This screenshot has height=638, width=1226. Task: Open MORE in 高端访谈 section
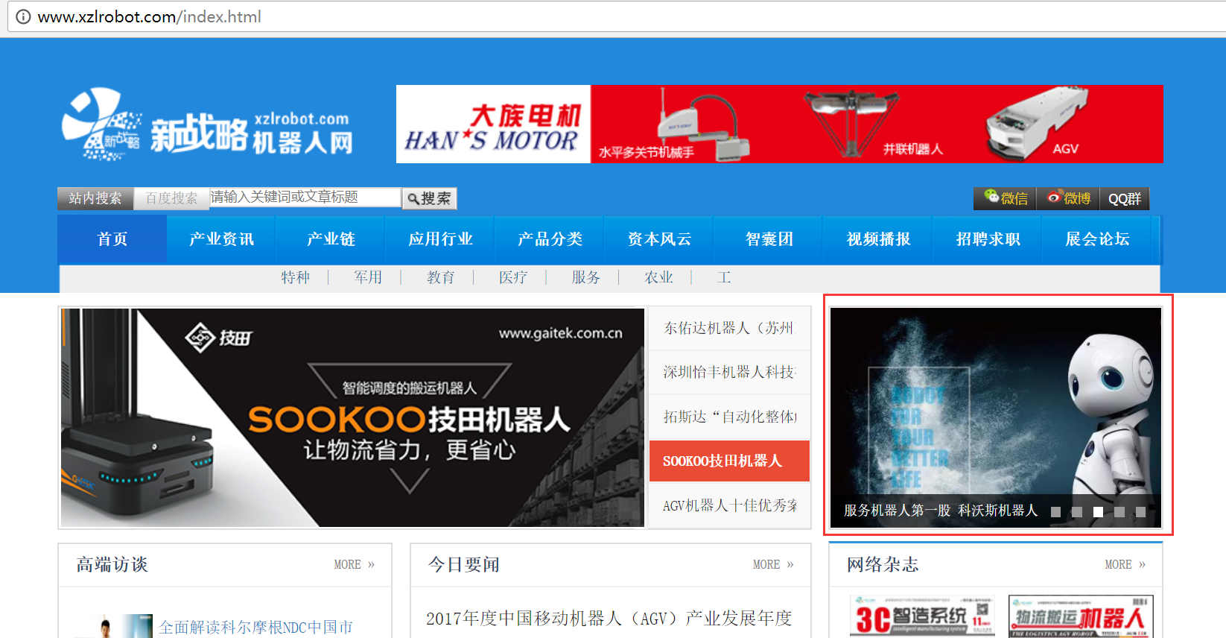pyautogui.click(x=354, y=565)
